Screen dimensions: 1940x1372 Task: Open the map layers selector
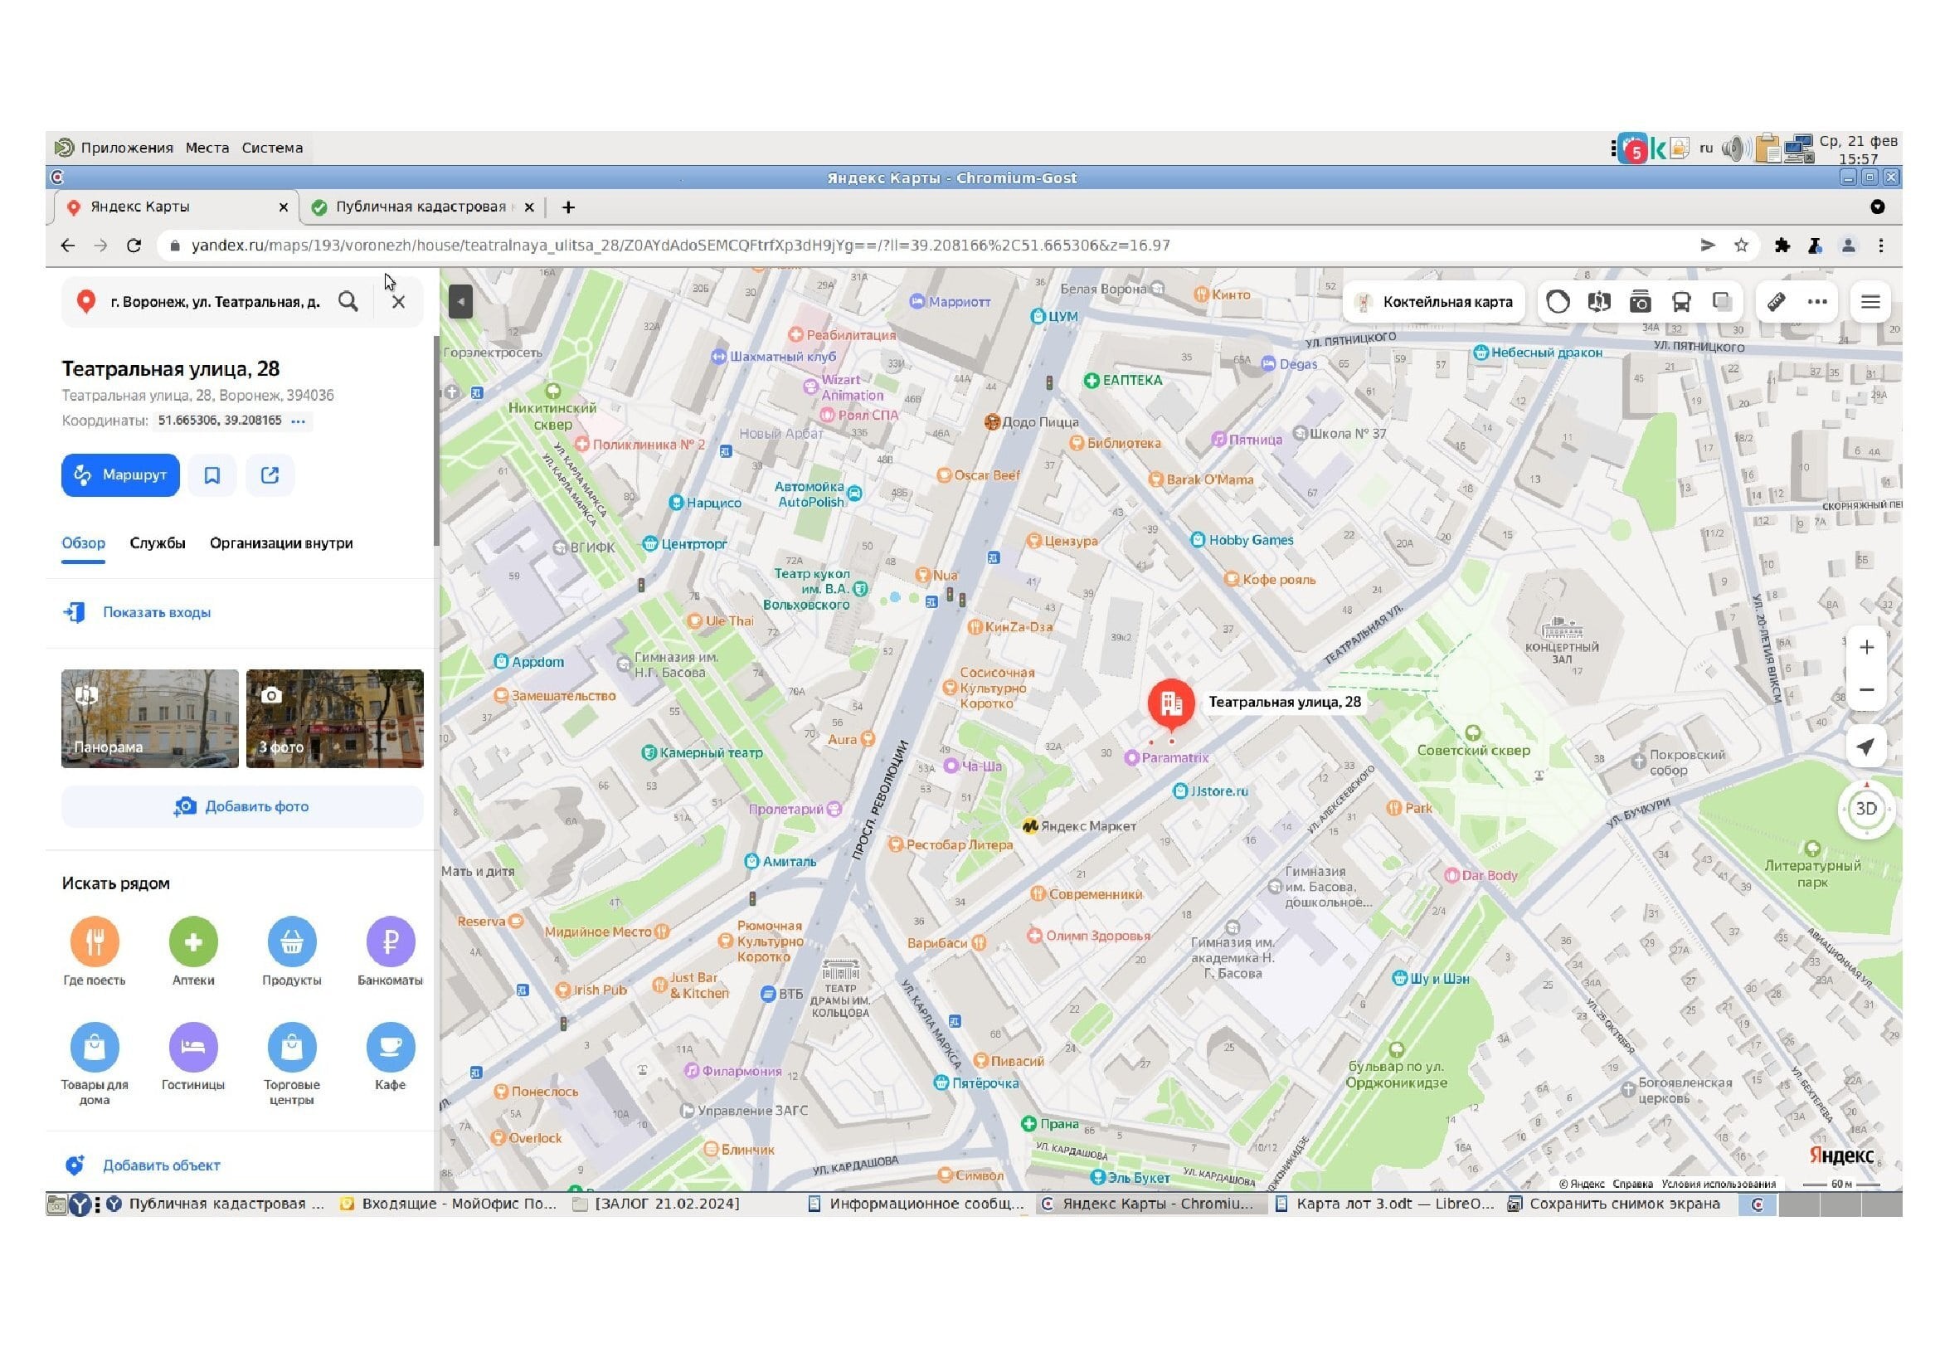coord(1721,302)
